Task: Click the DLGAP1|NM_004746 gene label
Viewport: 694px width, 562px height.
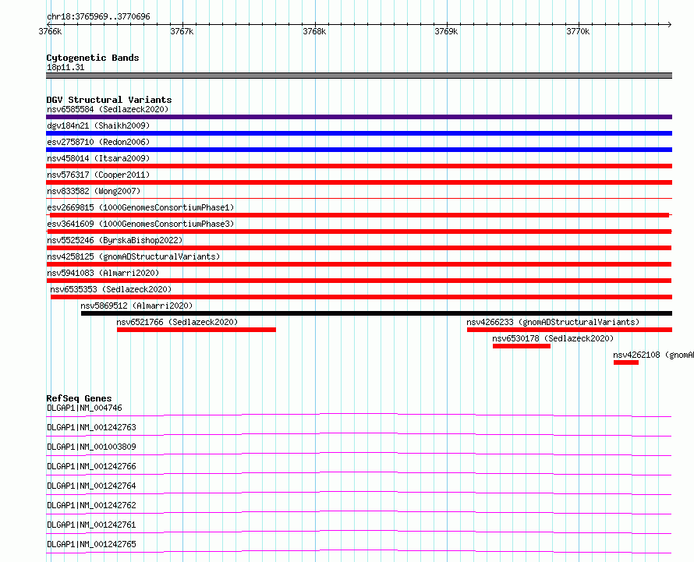Action: [84, 408]
